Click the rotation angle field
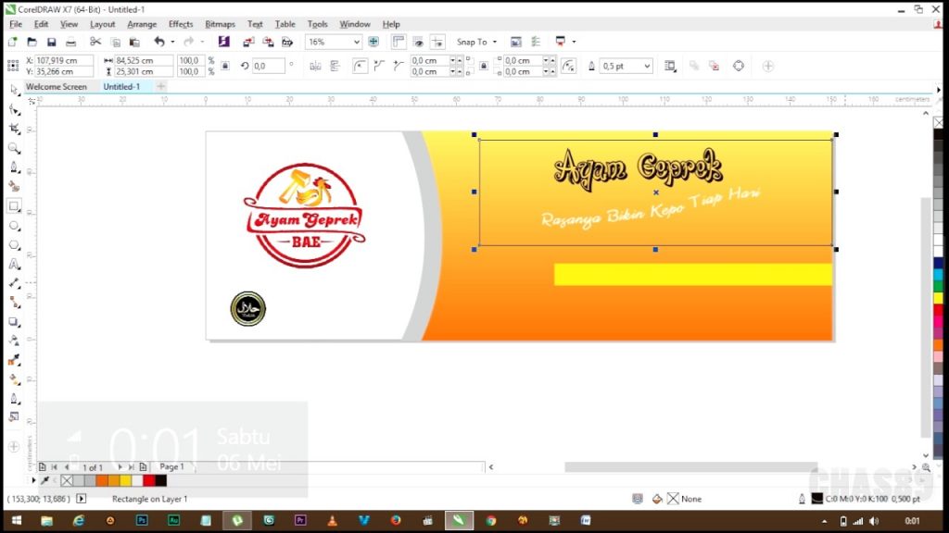The width and height of the screenshot is (949, 533). (268, 66)
